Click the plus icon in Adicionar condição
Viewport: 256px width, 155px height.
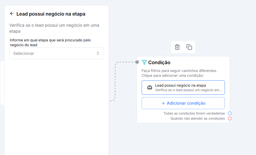(163, 103)
